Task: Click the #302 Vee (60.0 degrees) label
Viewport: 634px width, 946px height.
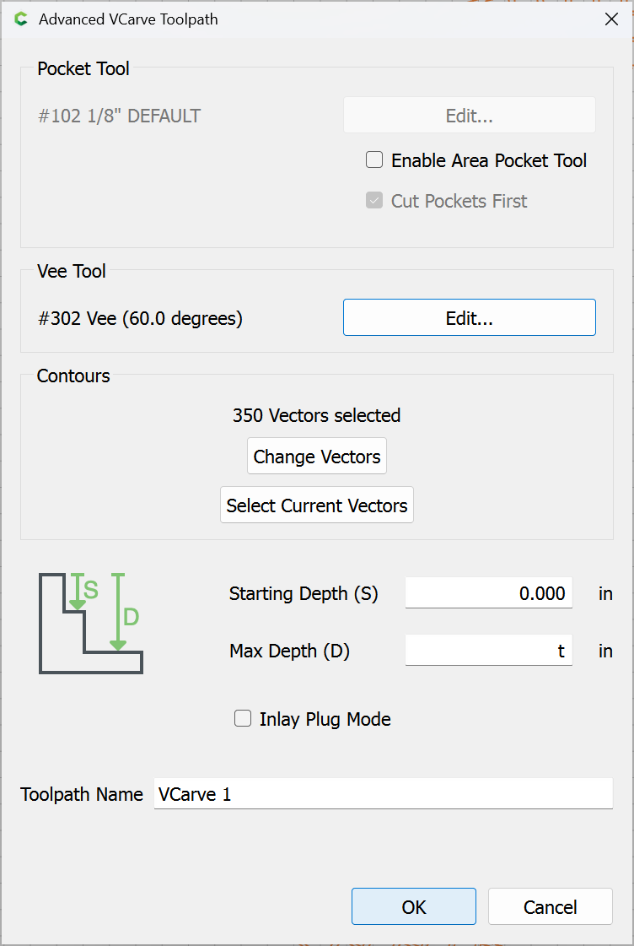Action: pos(141,318)
